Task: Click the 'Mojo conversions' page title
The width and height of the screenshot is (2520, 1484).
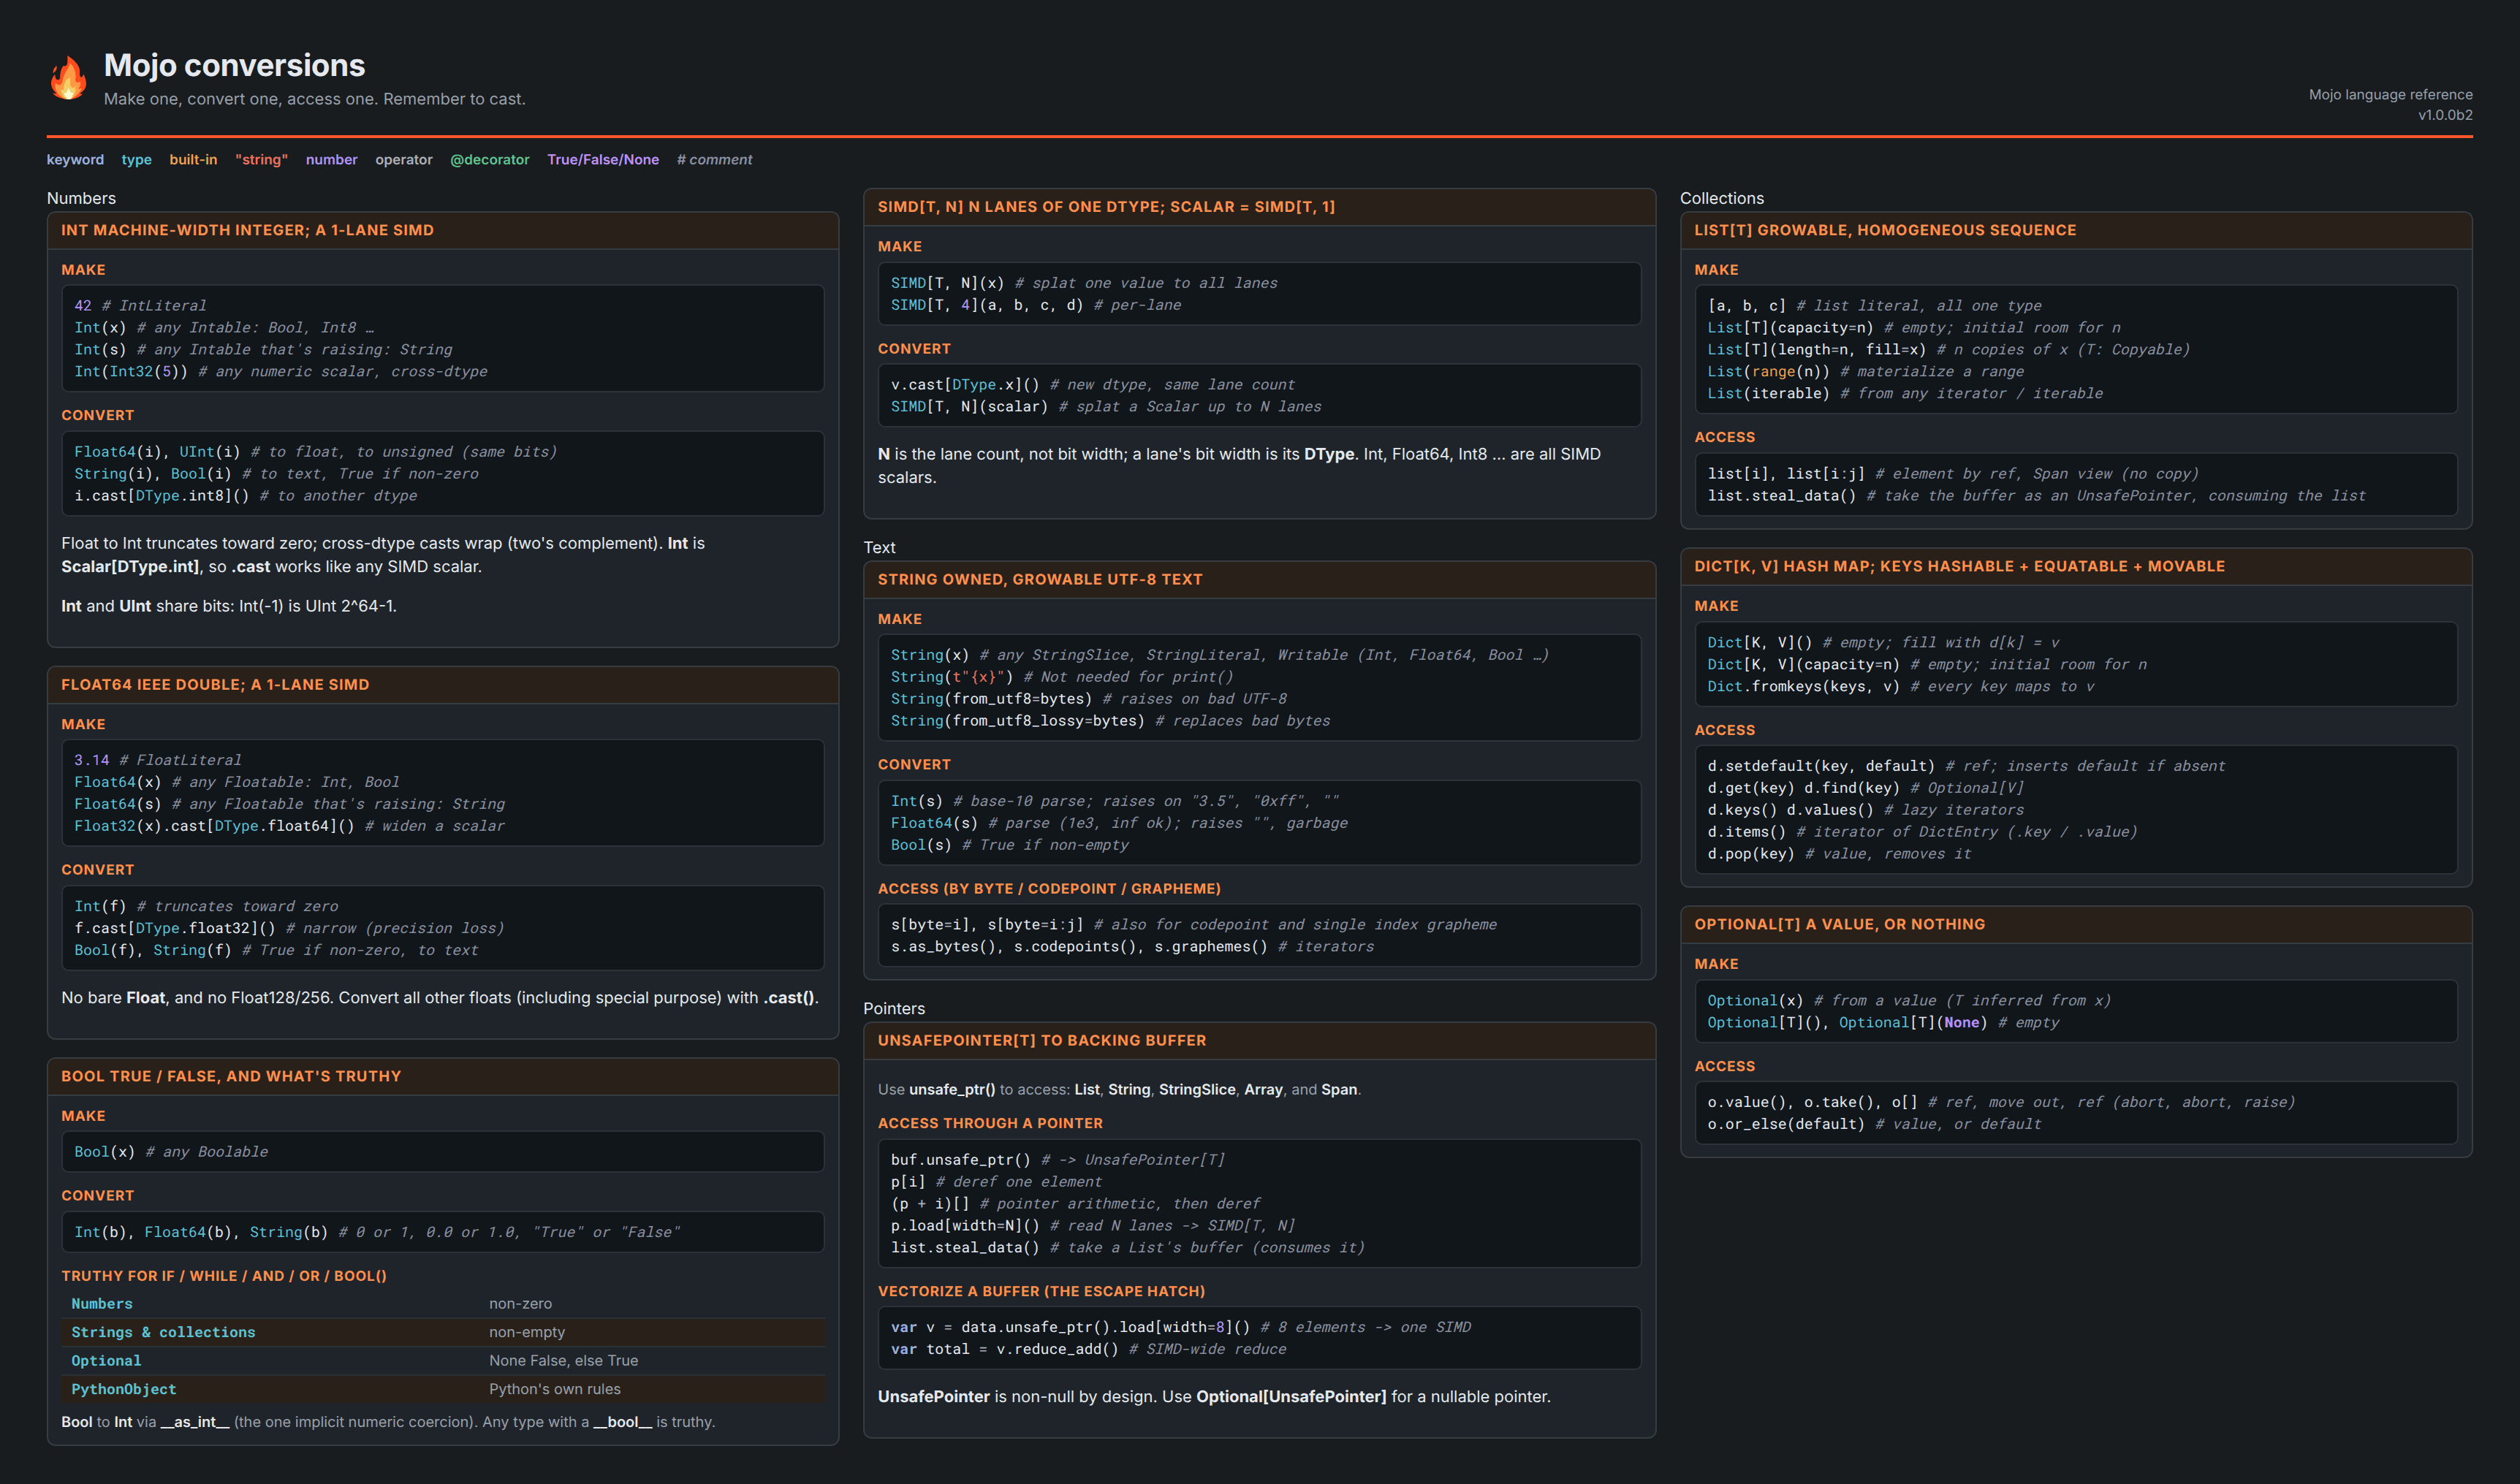Action: (234, 65)
